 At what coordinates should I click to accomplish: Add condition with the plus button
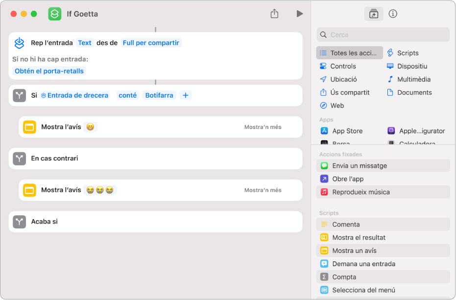coord(186,95)
